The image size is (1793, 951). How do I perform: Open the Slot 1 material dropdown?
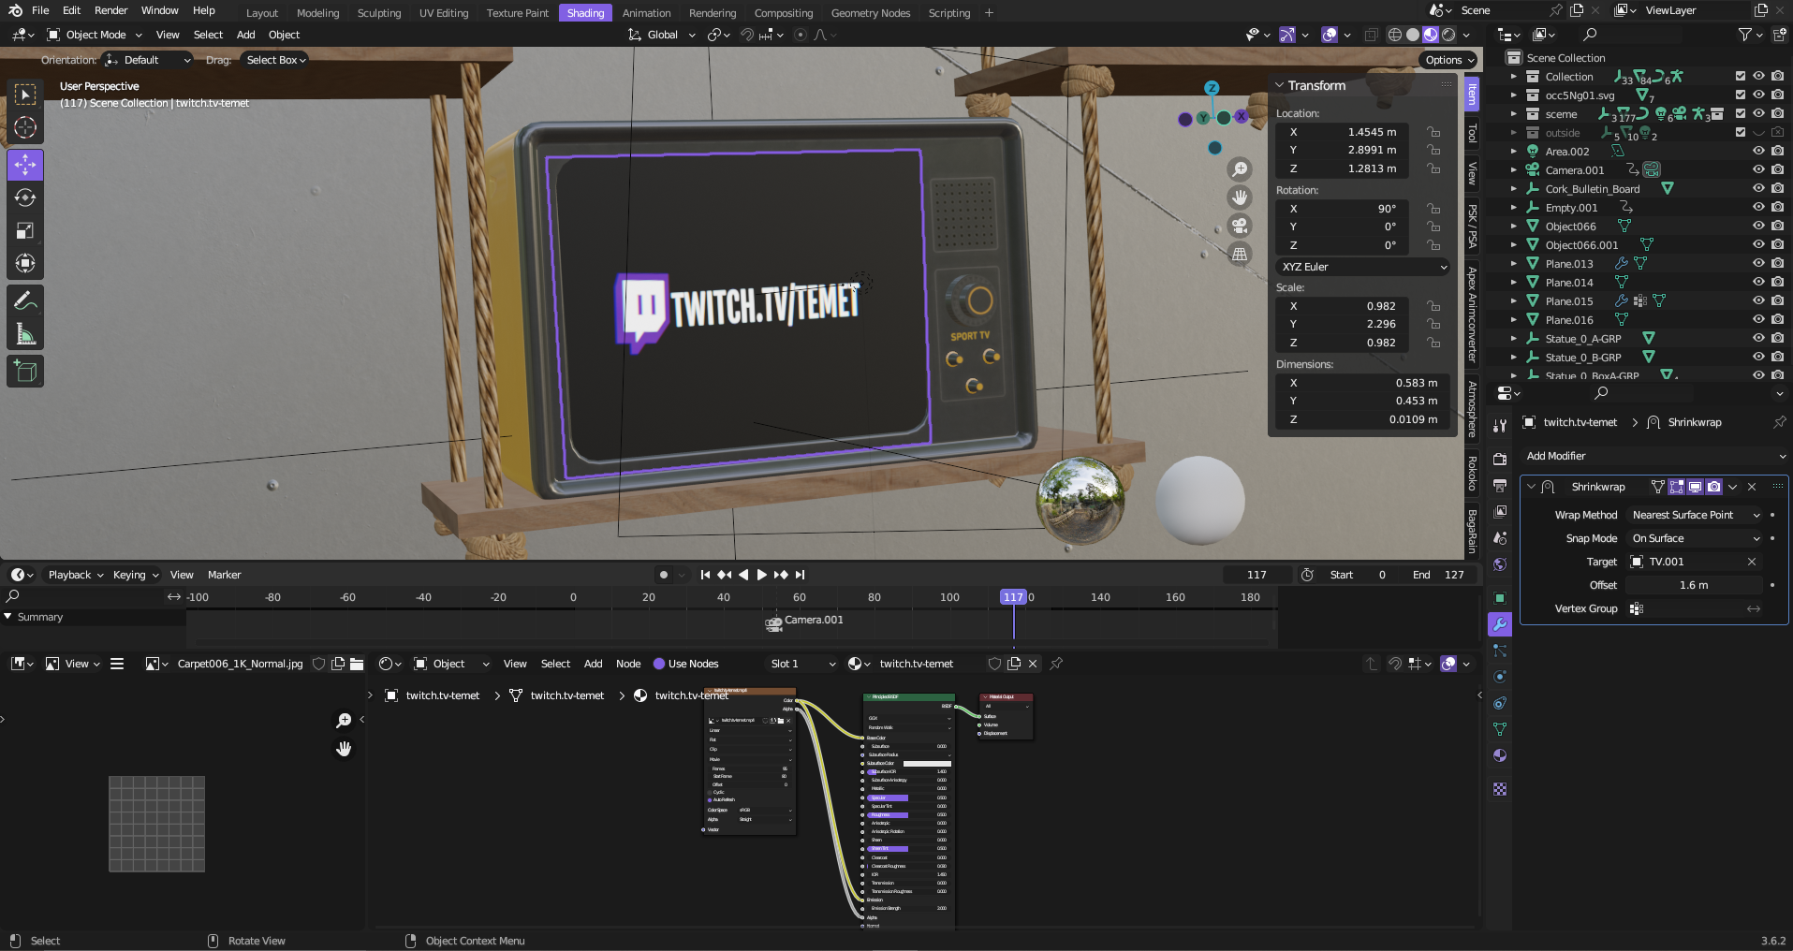coord(801,664)
